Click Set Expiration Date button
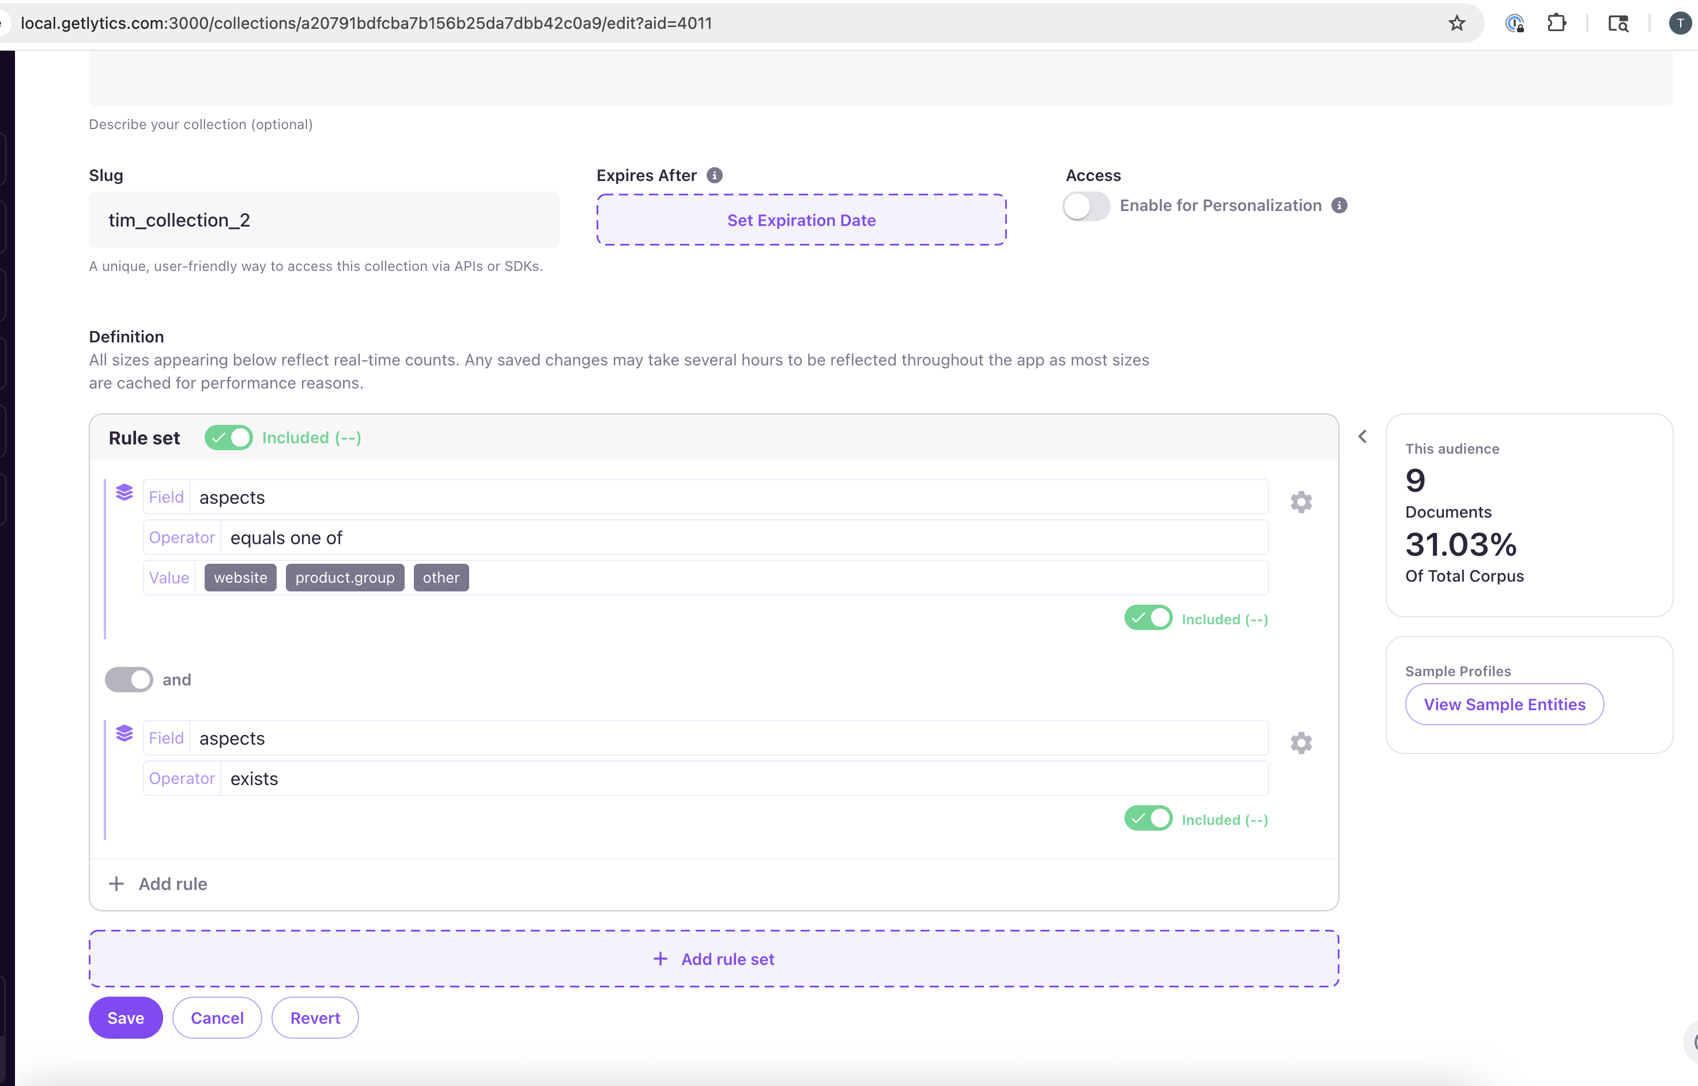 coord(801,220)
